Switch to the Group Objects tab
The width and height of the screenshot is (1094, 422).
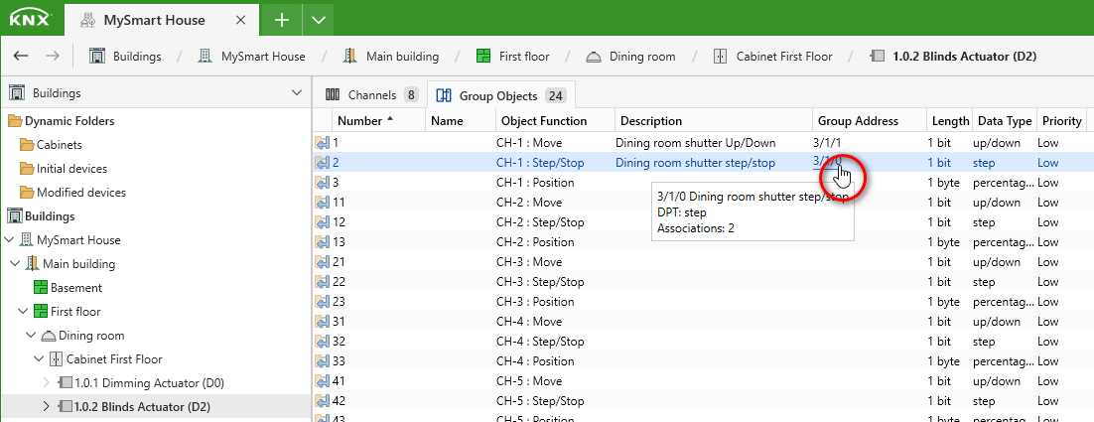pos(500,95)
